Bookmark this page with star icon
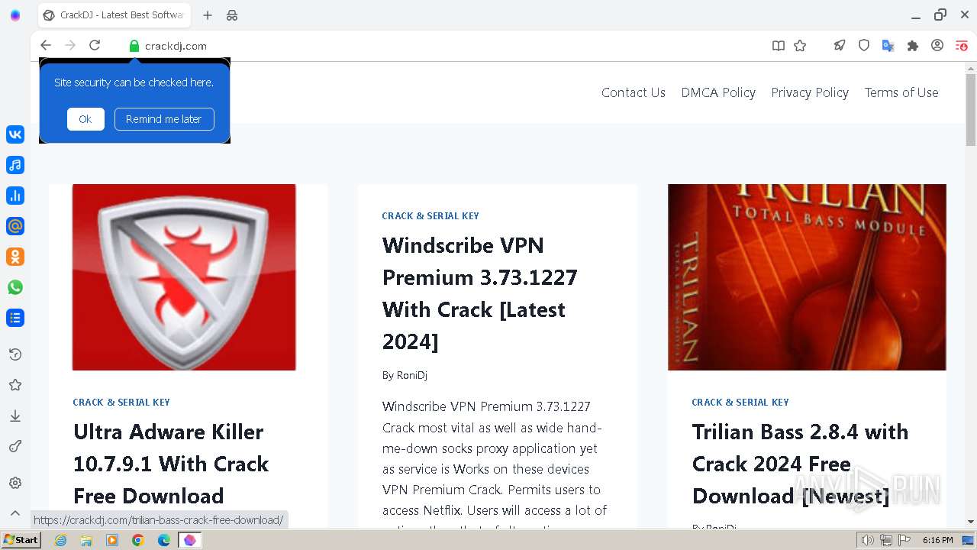 click(x=800, y=46)
